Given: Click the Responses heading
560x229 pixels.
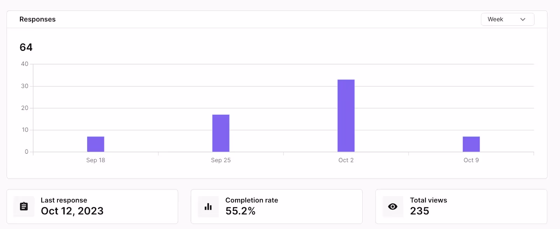Looking at the screenshot, I should 37,19.
